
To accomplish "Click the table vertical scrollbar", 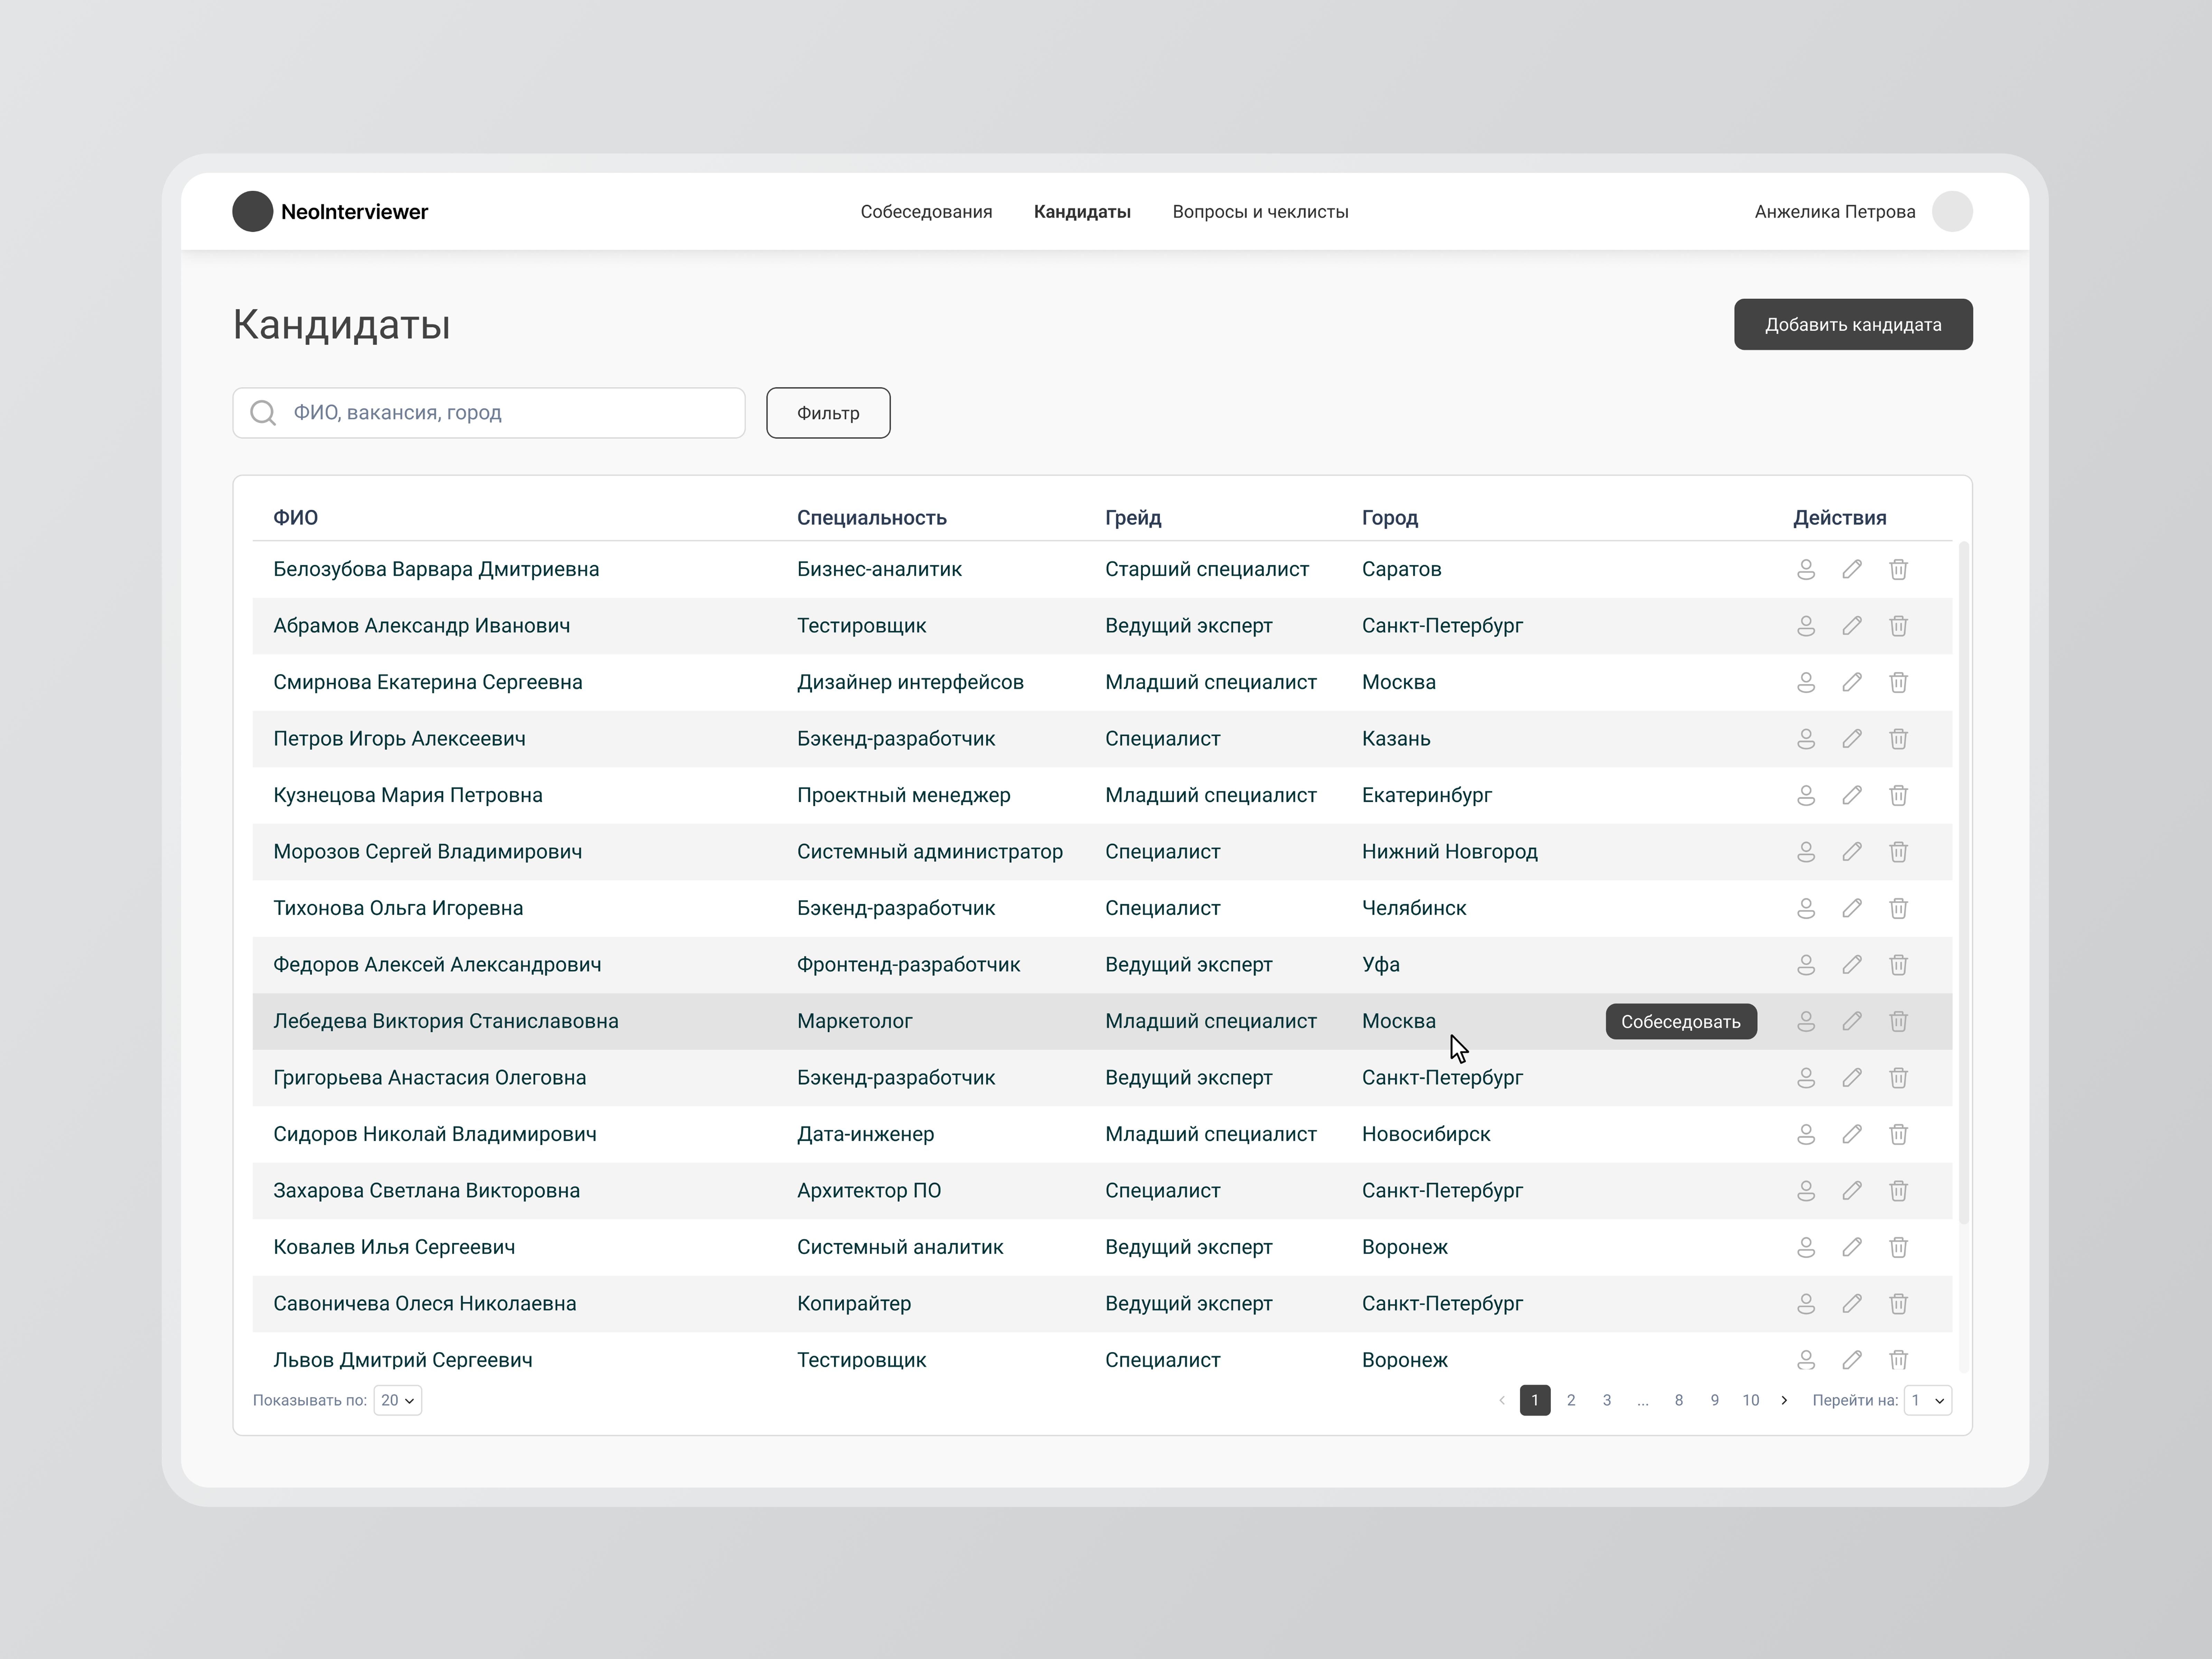I will pos(1963,882).
